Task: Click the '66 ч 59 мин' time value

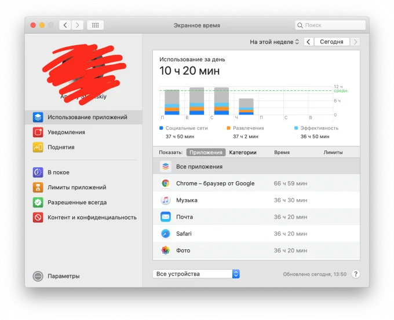Action: [x=290, y=183]
